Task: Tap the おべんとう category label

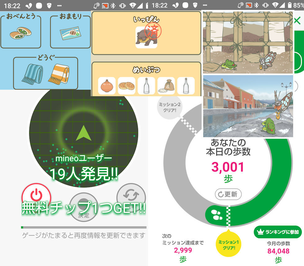Action: coord(21,16)
